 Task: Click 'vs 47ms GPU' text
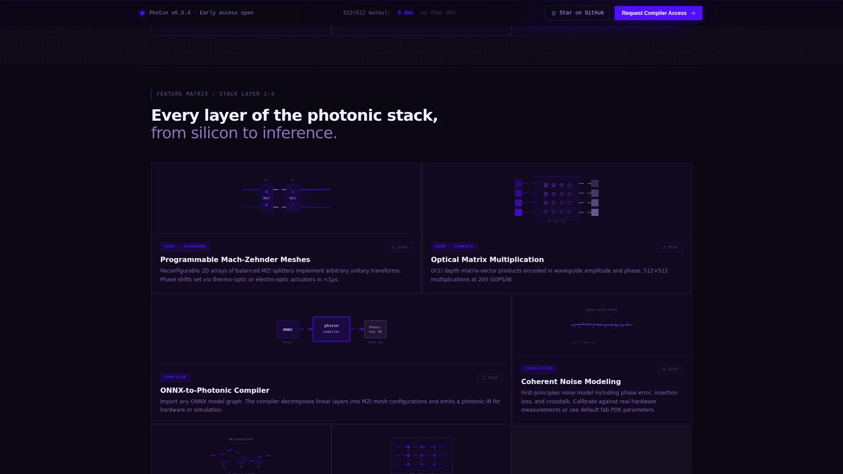(438, 13)
